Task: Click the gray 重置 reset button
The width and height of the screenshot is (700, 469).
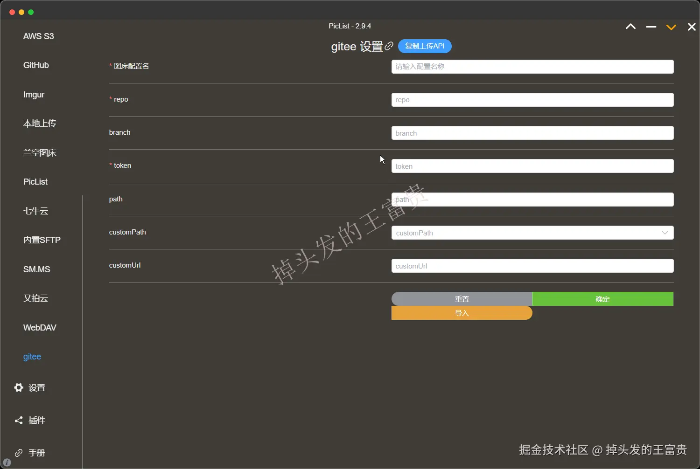Action: (x=462, y=299)
